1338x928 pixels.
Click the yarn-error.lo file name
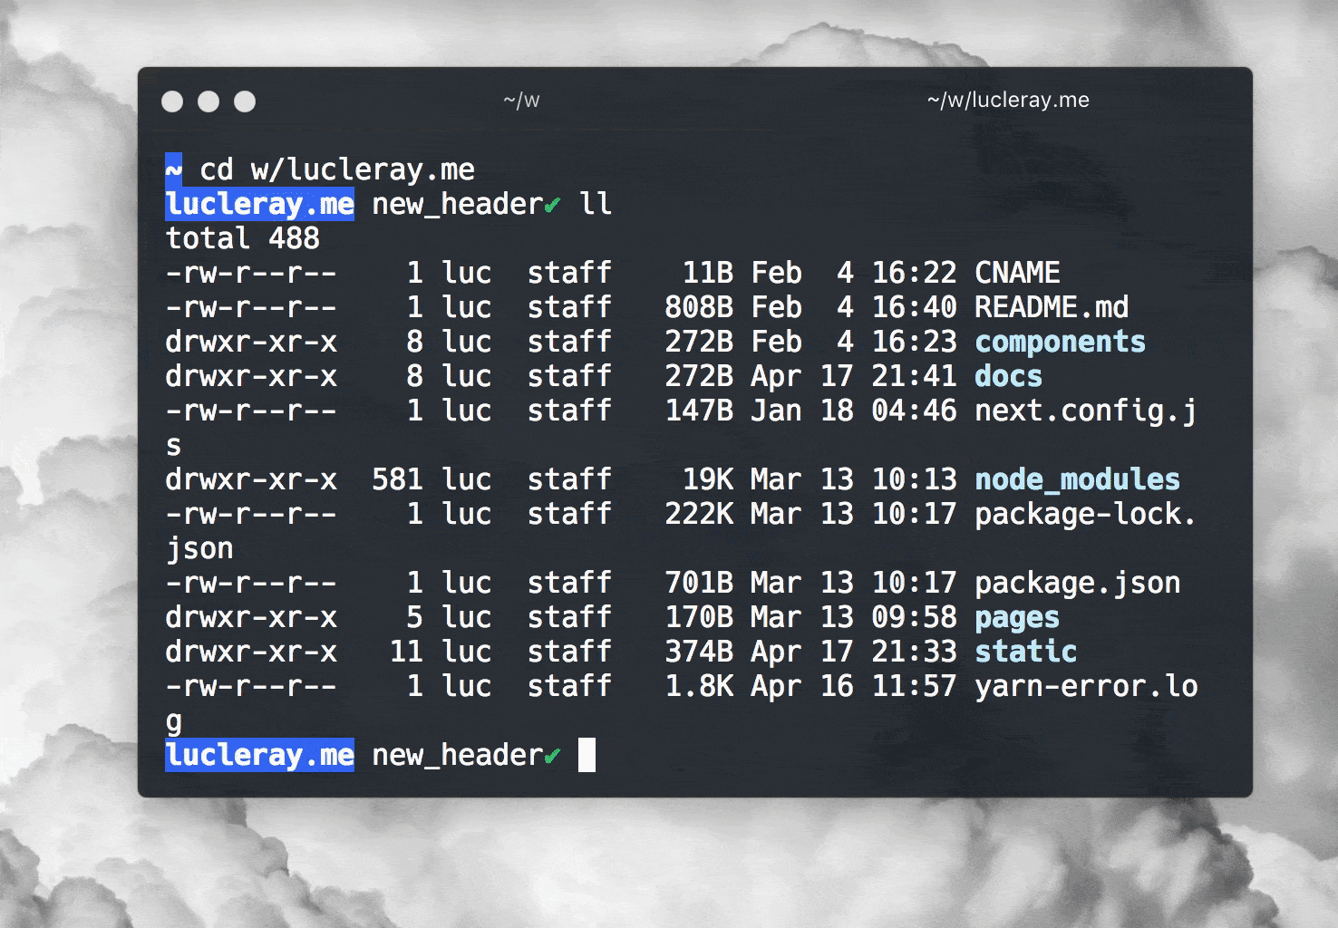pyautogui.click(x=1086, y=686)
